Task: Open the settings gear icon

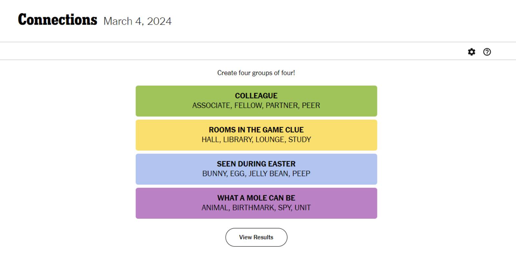Action: coord(471,52)
